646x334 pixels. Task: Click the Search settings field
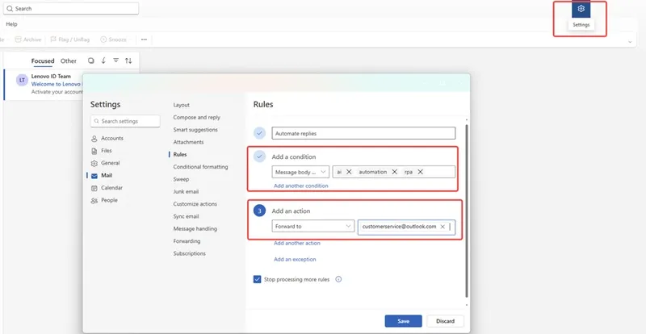click(125, 121)
